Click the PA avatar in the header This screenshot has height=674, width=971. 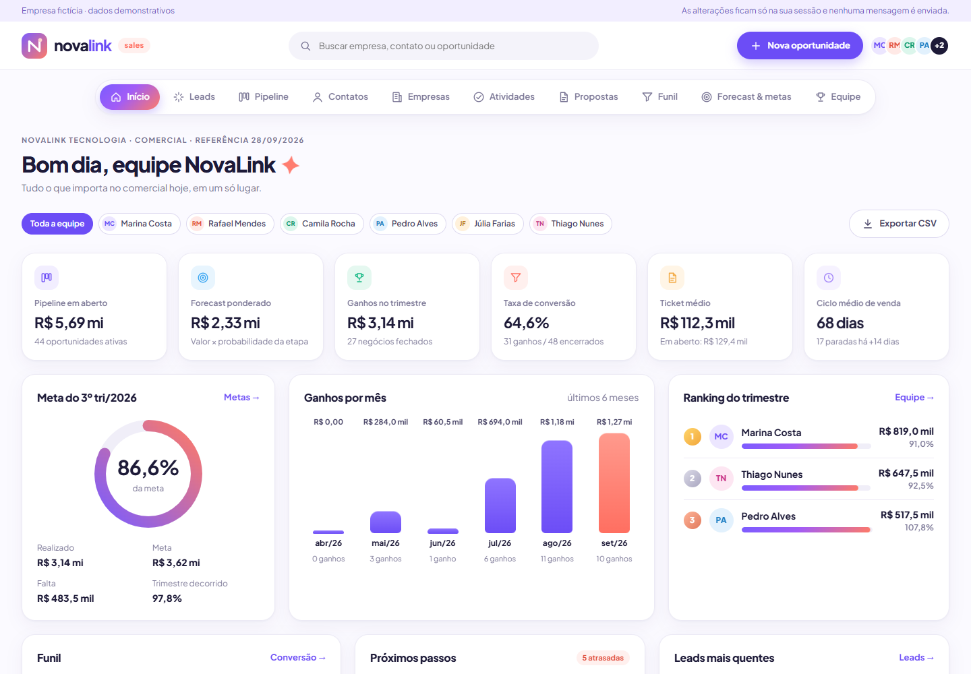pyautogui.click(x=924, y=46)
